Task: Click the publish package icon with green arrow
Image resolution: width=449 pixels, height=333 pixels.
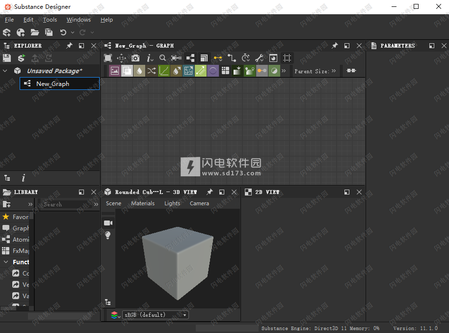Action: point(21,58)
